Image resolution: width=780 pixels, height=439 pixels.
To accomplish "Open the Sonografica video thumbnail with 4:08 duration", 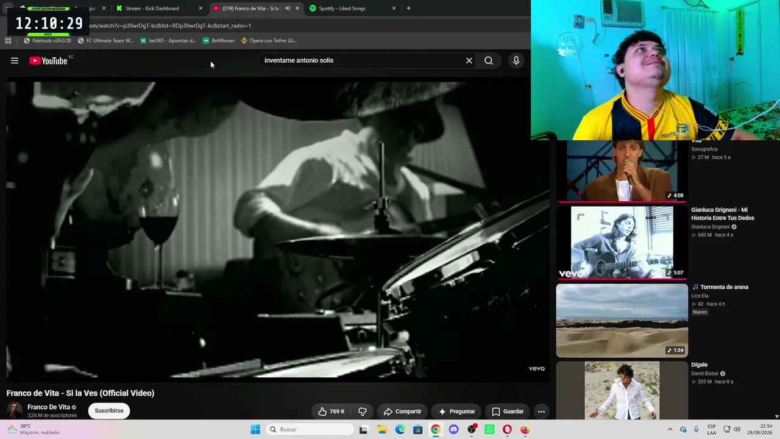I will 622,171.
